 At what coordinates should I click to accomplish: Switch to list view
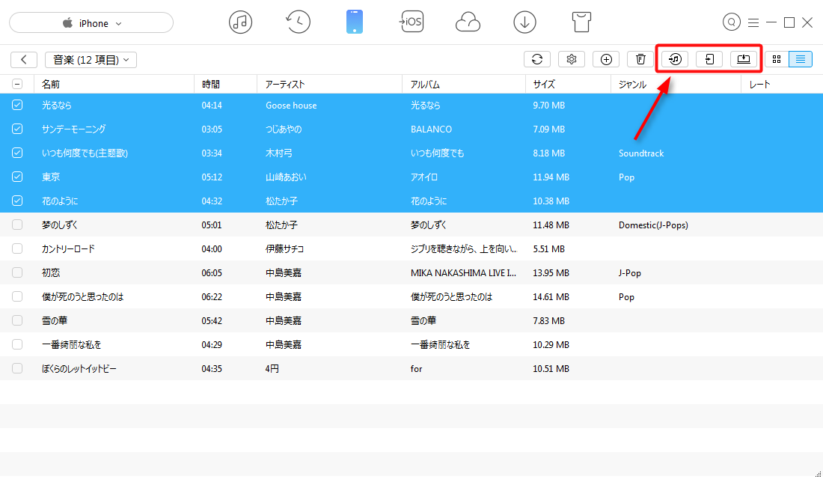point(801,59)
